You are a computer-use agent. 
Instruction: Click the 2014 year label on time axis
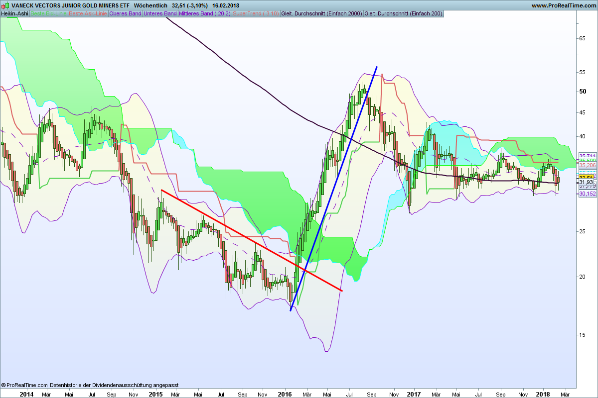[26, 394]
